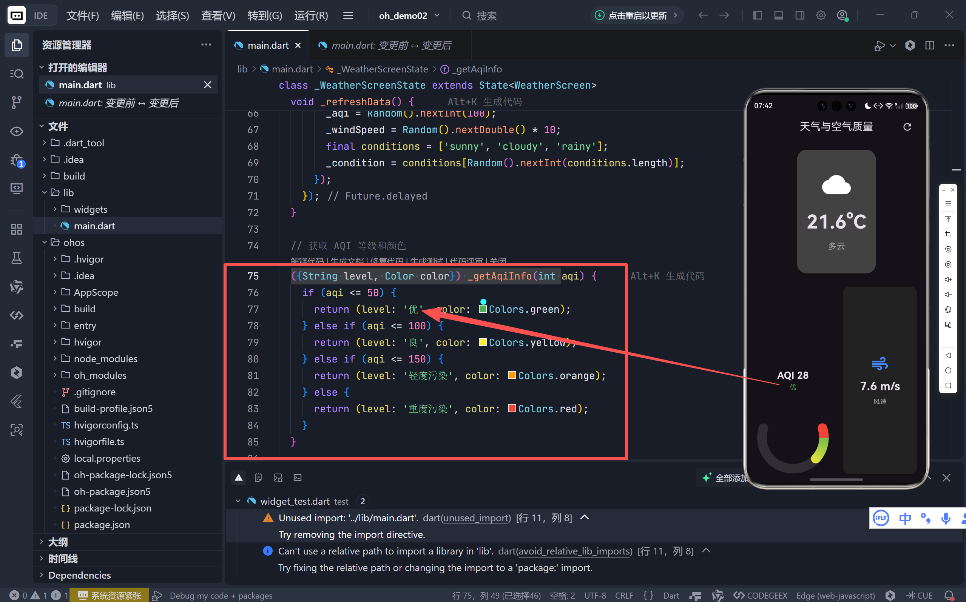
Task: Open Source Control view icon
Action: click(x=16, y=102)
